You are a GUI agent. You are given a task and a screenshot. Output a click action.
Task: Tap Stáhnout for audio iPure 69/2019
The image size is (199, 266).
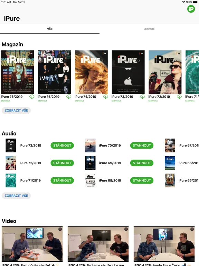(x=142, y=163)
